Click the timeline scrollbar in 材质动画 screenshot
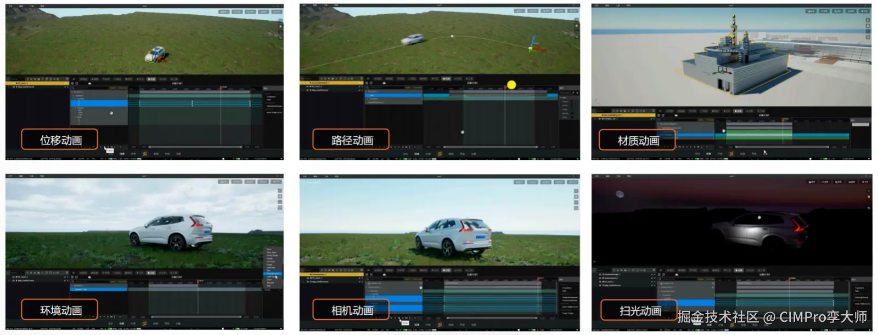This screenshot has height=335, width=878. 783,147
